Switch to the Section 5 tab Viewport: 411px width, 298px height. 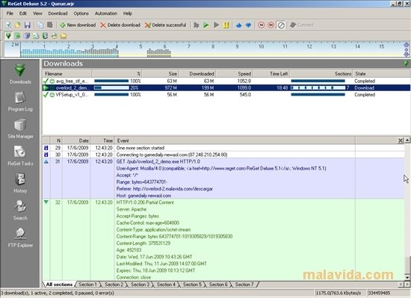point(192,285)
